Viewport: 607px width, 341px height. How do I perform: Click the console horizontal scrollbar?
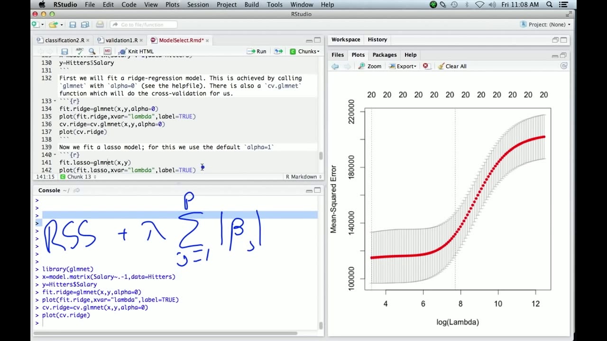[x=165, y=333]
